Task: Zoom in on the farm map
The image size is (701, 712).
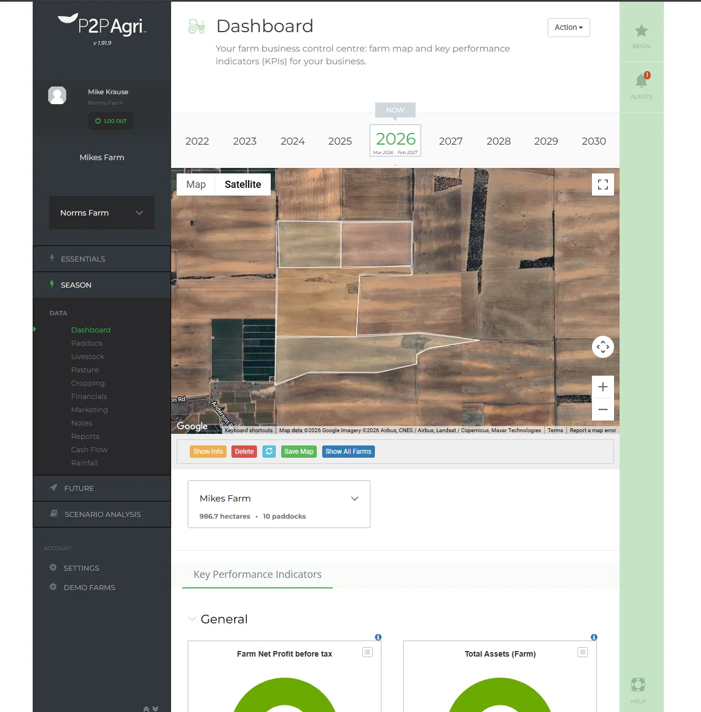Action: pyautogui.click(x=603, y=387)
